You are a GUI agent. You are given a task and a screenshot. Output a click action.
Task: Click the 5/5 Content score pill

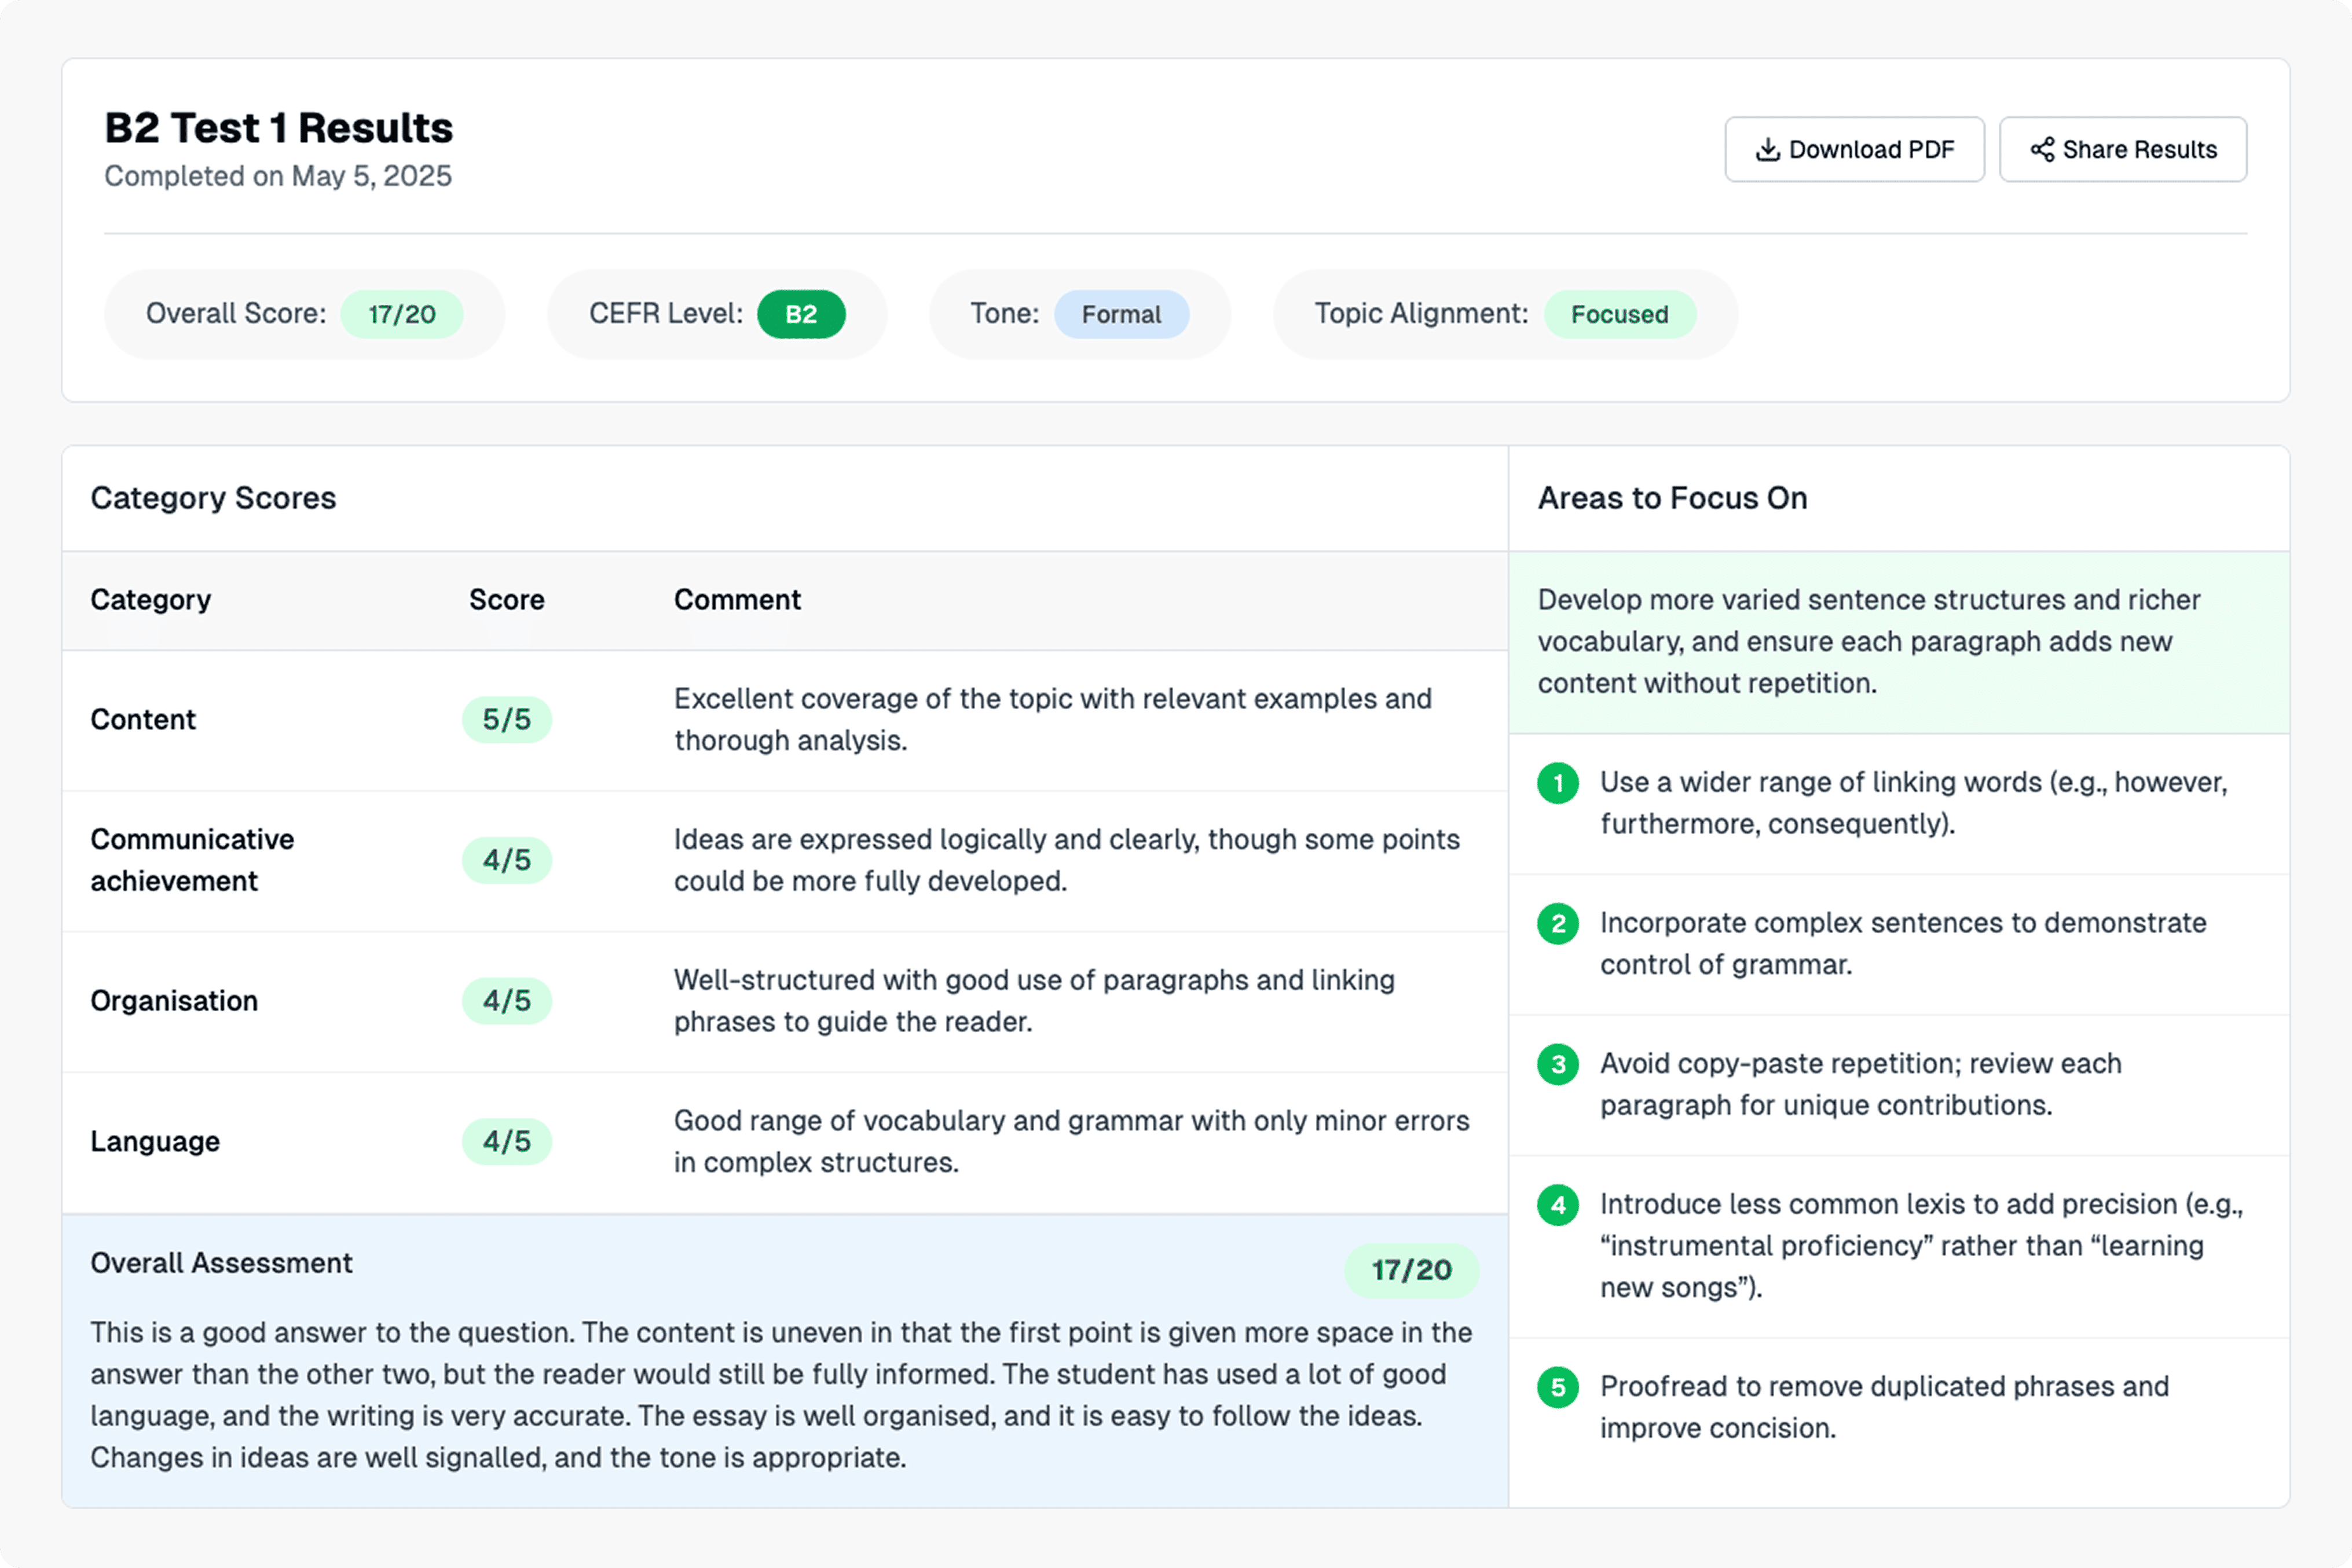click(x=506, y=719)
